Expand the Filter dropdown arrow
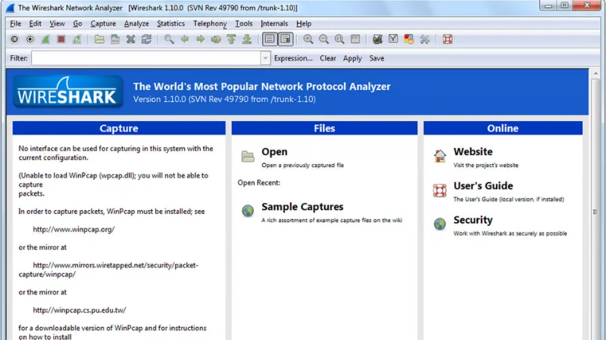The image size is (606, 340). coord(265,58)
